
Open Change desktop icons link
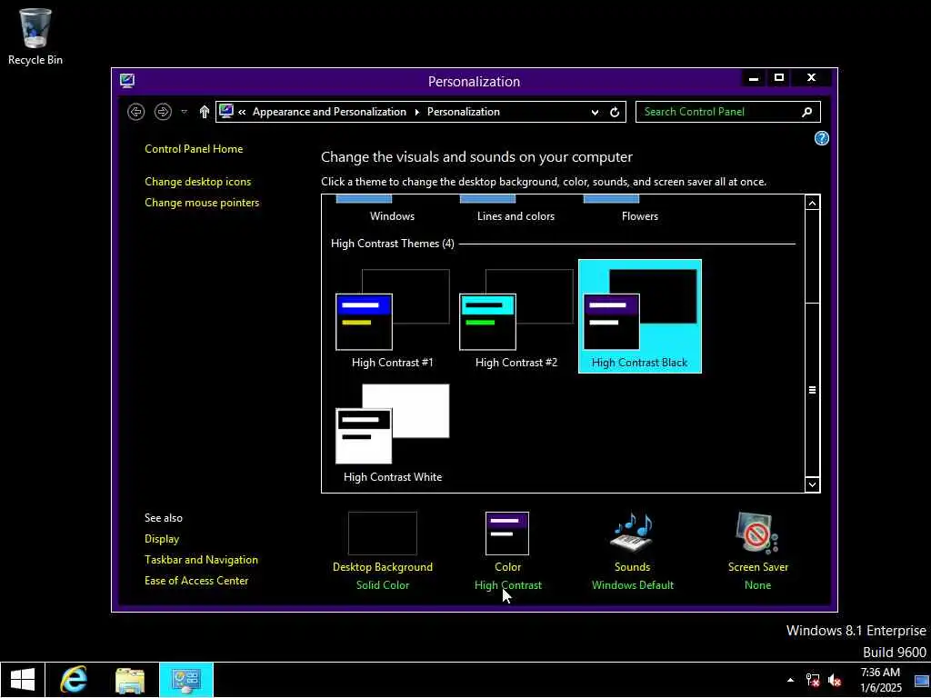tap(197, 182)
